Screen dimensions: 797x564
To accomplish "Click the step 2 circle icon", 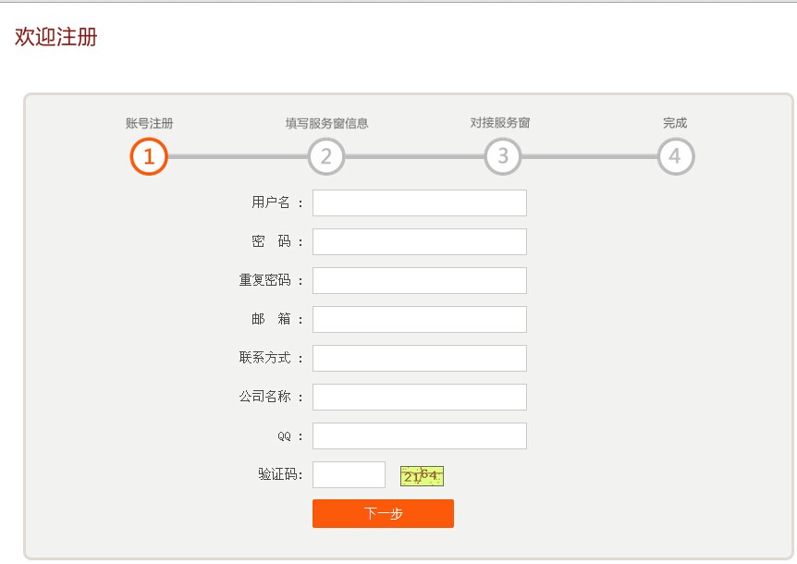I will click(x=325, y=156).
